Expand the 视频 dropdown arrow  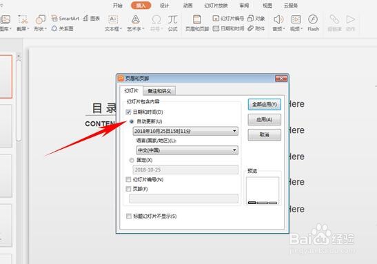(301, 29)
